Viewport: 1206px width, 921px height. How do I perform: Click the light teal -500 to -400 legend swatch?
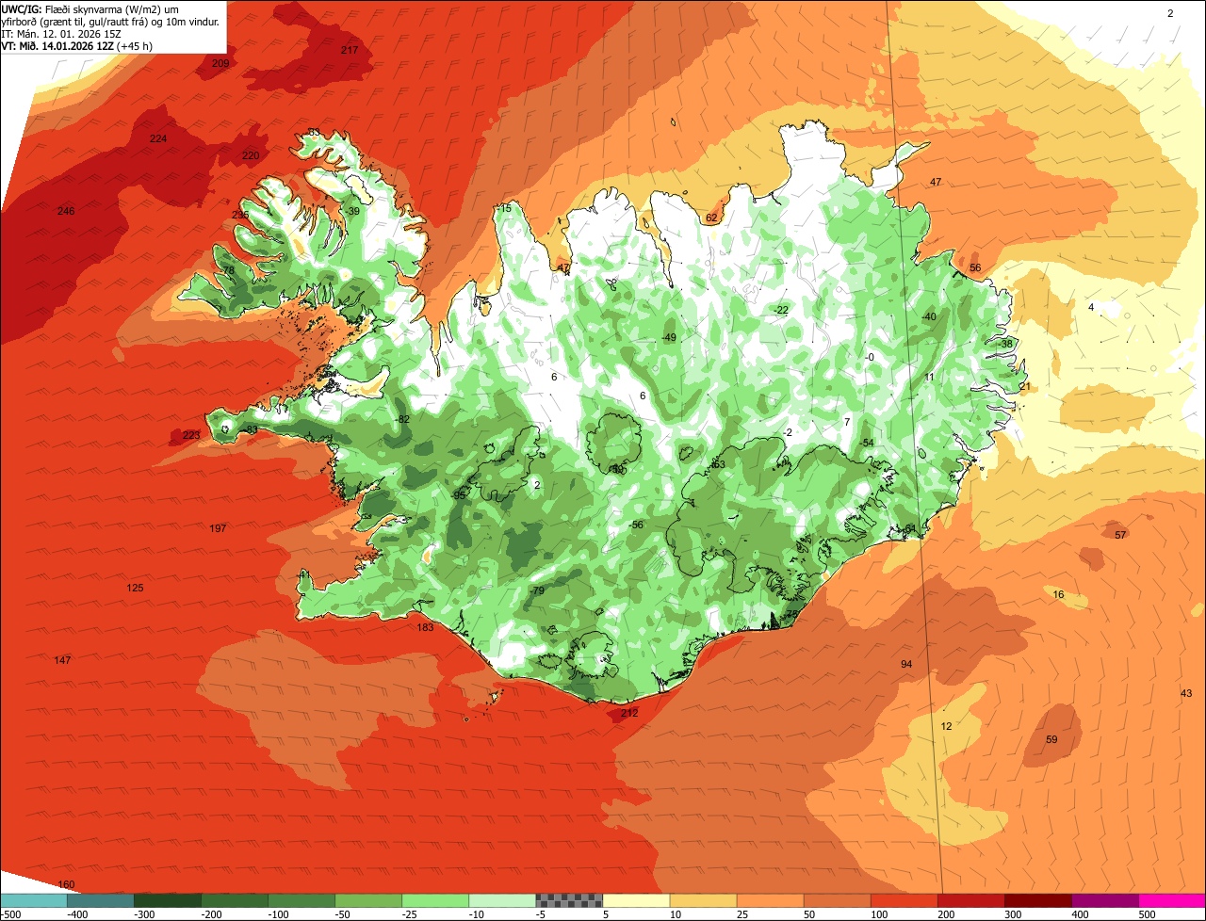[33, 900]
